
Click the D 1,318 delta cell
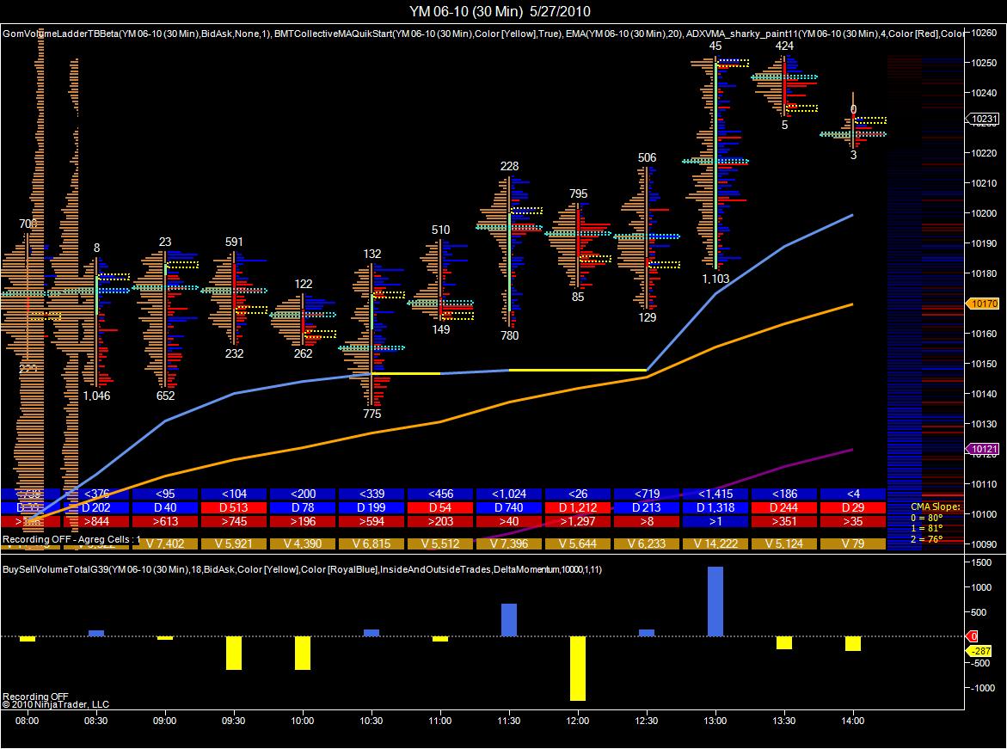pyautogui.click(x=715, y=507)
